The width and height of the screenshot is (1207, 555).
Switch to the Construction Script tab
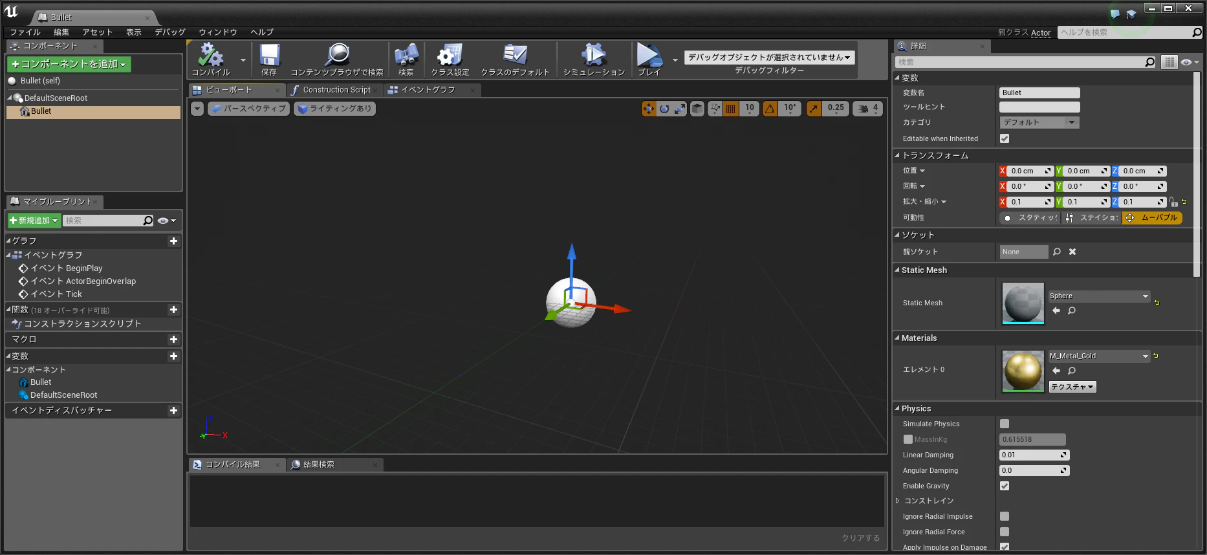(x=336, y=90)
